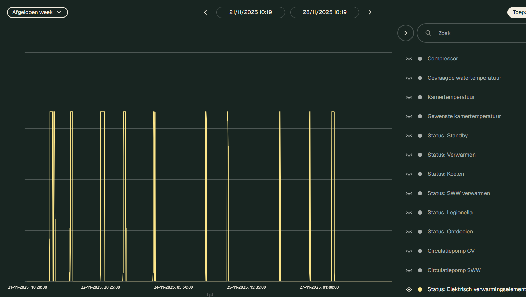Click axis label 22-11-2025, 20:25:00
Viewport: 526px width, 297px height.
pyautogui.click(x=100, y=287)
